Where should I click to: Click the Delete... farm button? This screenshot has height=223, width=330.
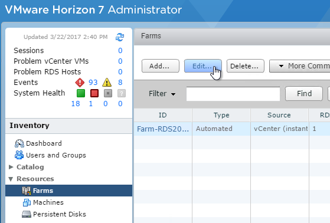[x=246, y=66]
